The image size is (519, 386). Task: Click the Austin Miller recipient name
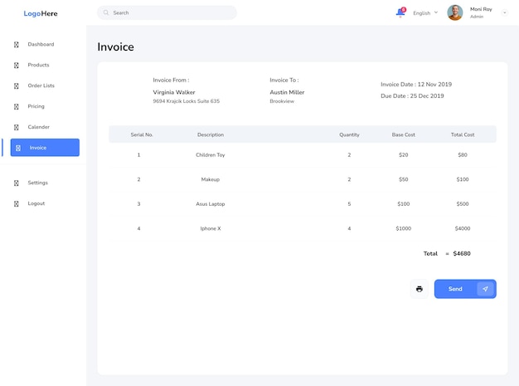coord(287,92)
